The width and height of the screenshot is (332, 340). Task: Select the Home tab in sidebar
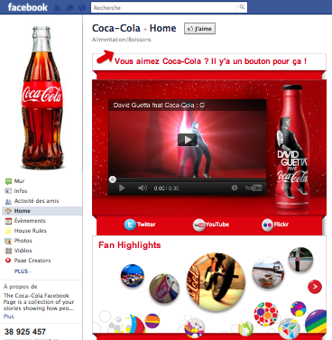[41, 211]
